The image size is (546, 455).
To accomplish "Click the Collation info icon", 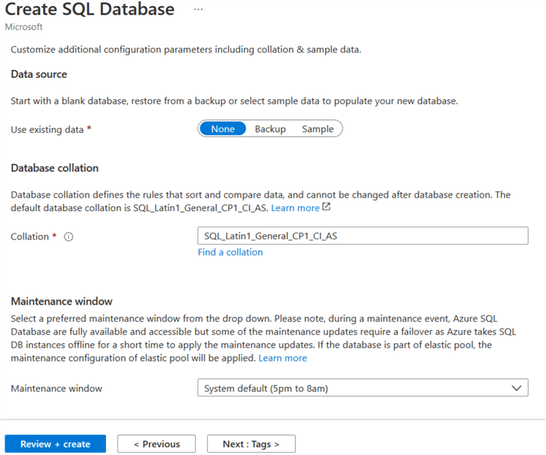I will pos(69,237).
